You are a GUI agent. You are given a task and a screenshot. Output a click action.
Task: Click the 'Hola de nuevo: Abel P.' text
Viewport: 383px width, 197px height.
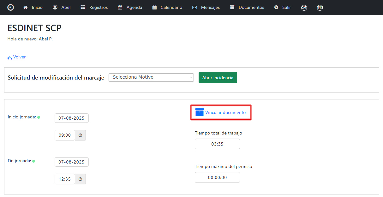click(30, 39)
